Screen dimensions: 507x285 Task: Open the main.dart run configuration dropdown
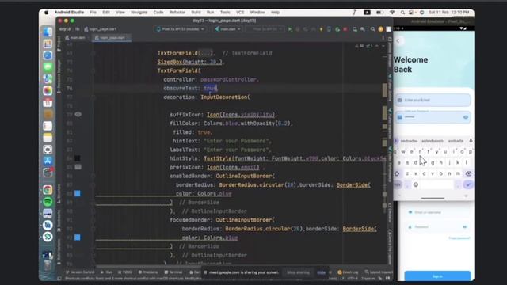click(x=228, y=29)
